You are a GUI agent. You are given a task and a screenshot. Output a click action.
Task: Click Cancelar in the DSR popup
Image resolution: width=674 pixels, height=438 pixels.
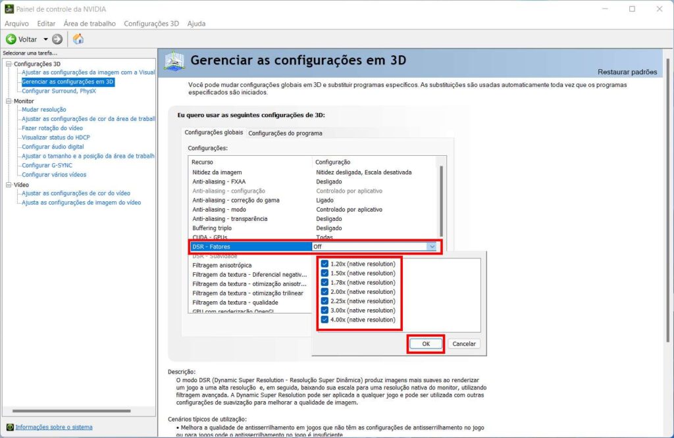point(464,344)
